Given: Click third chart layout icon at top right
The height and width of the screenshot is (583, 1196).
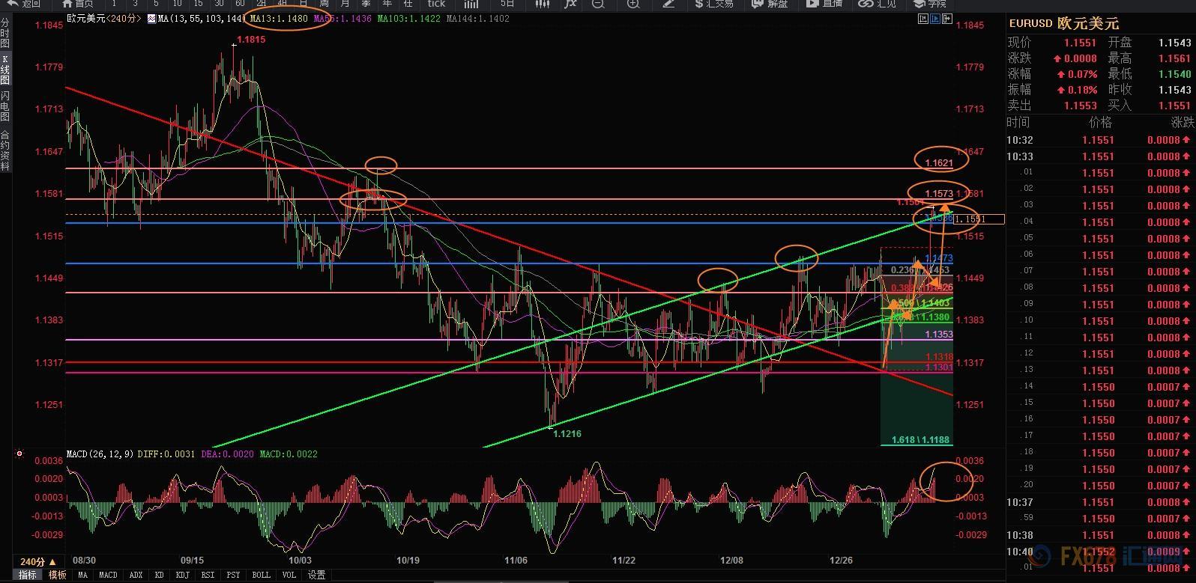Looking at the screenshot, I should coord(948,19).
